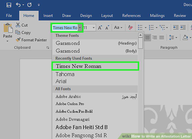This screenshot has height=139, width=192.
Task: Click the Decrease Font Size icon
Action: pos(107,28)
